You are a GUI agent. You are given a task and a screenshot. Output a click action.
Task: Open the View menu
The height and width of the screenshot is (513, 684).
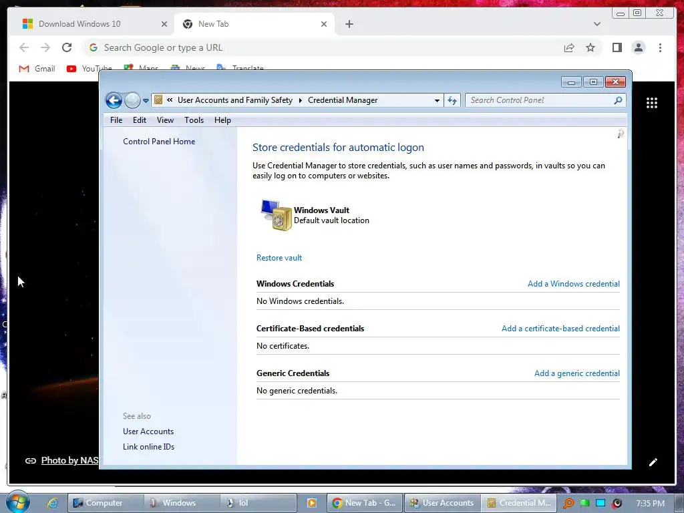[165, 120]
